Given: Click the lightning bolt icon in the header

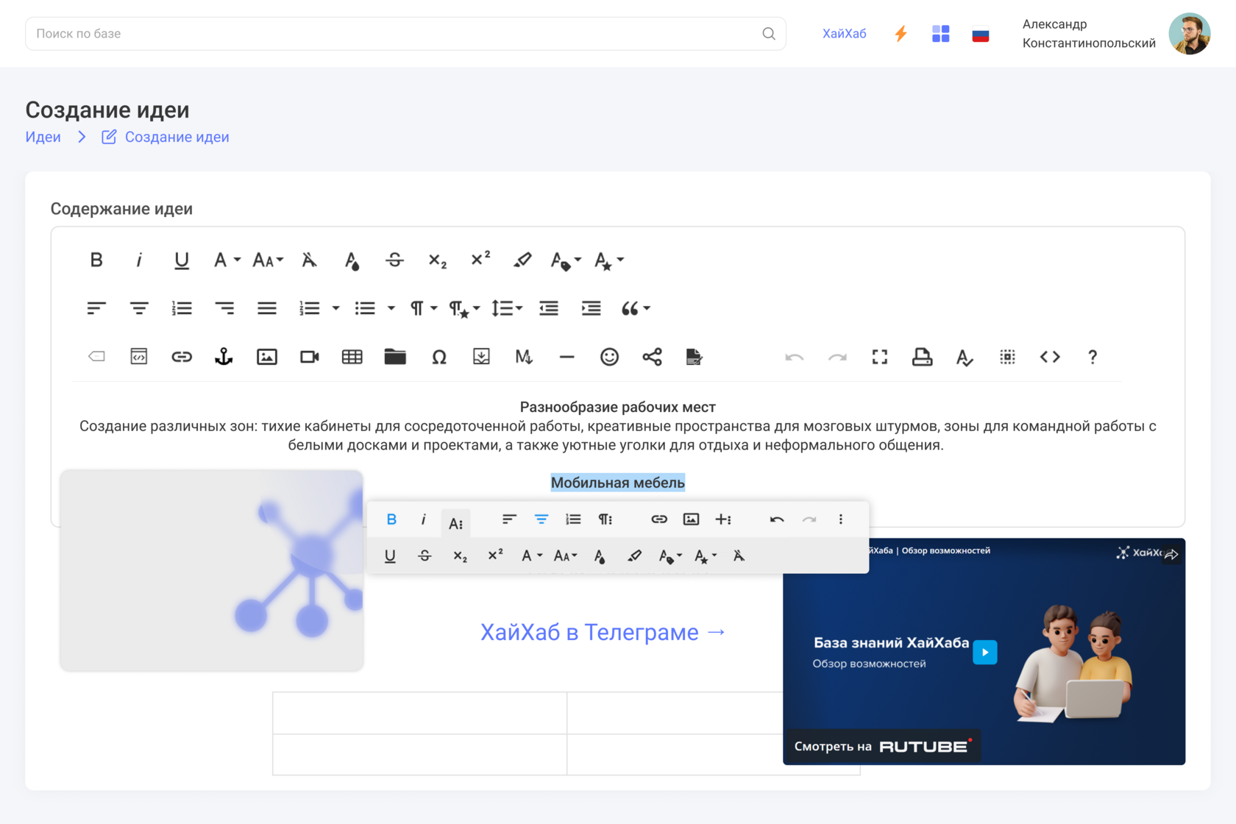Looking at the screenshot, I should (x=901, y=34).
